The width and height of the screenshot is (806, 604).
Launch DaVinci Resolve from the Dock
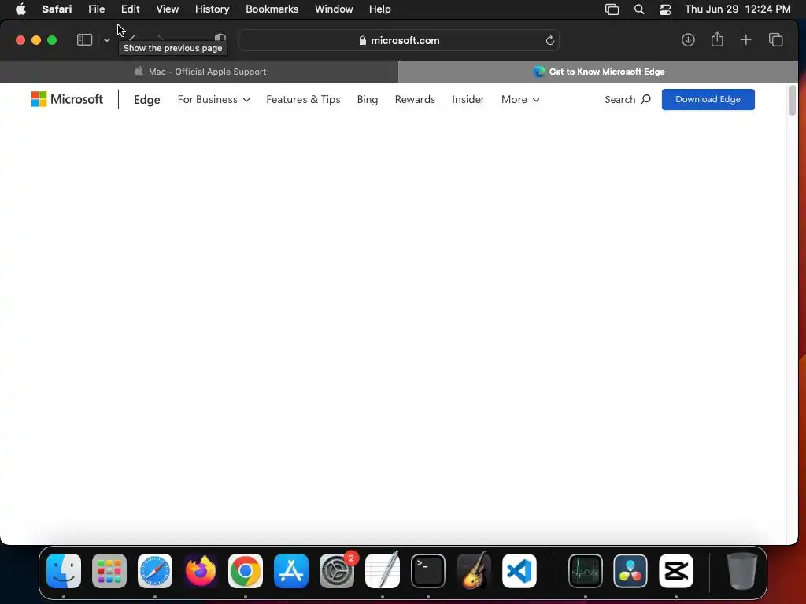pos(630,571)
